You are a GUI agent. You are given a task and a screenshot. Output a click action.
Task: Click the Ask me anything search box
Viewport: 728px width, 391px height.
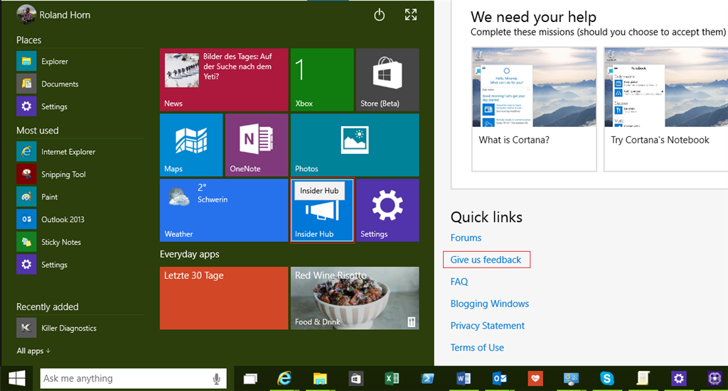[x=133, y=378]
